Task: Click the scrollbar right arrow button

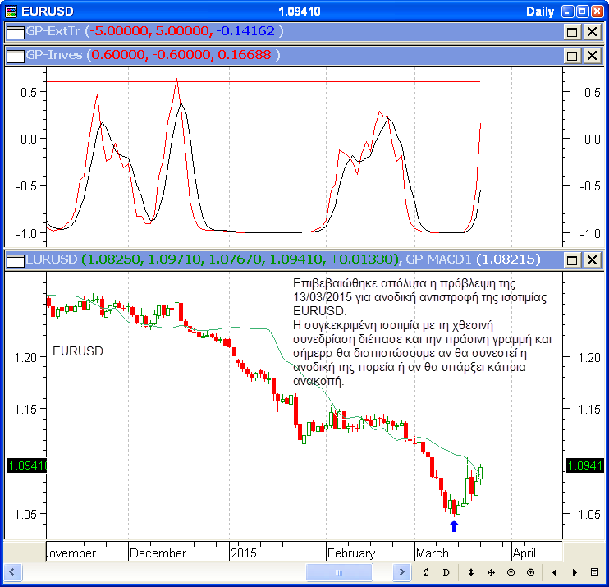Action: pyautogui.click(x=401, y=572)
